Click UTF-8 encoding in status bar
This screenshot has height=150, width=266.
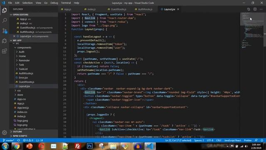210,140
